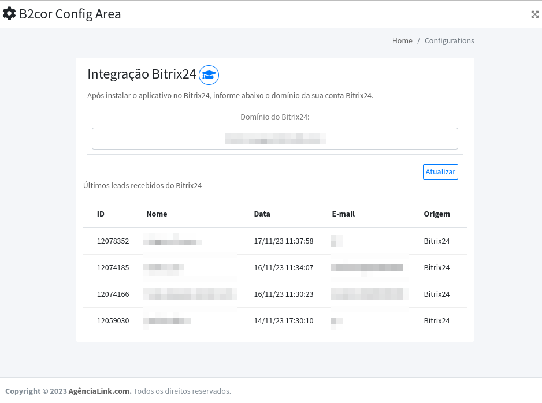Click the Integração Bitrix24 heading

[x=142, y=74]
